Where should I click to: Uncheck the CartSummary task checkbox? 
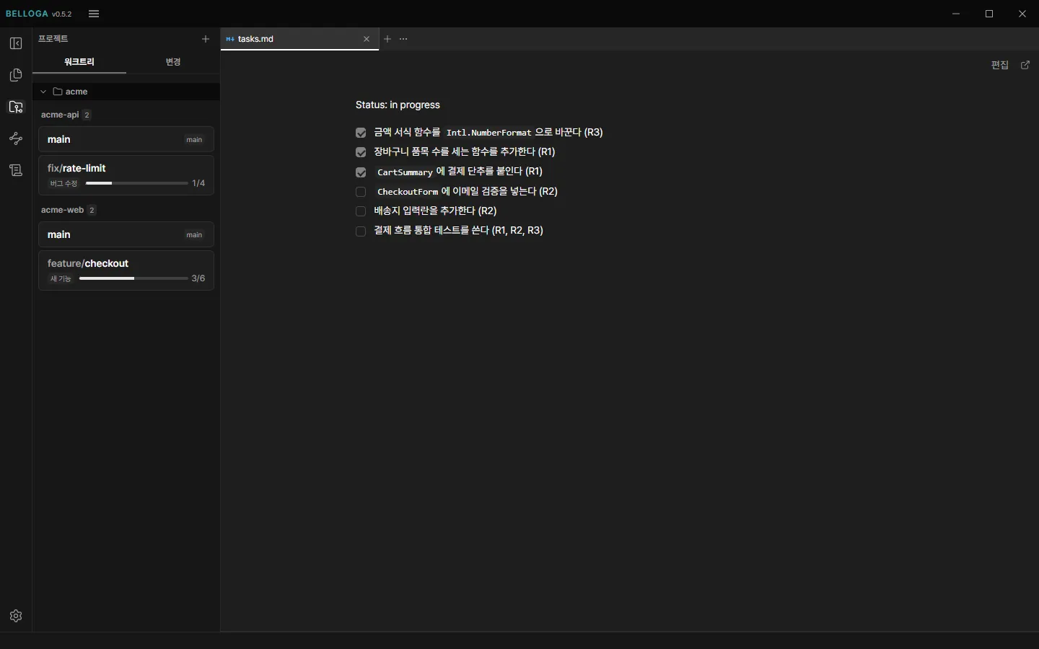point(361,172)
